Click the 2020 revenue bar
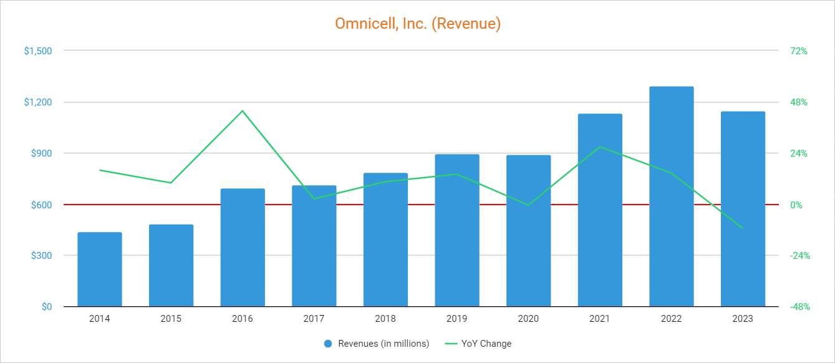This screenshot has height=363, width=835. click(x=528, y=231)
